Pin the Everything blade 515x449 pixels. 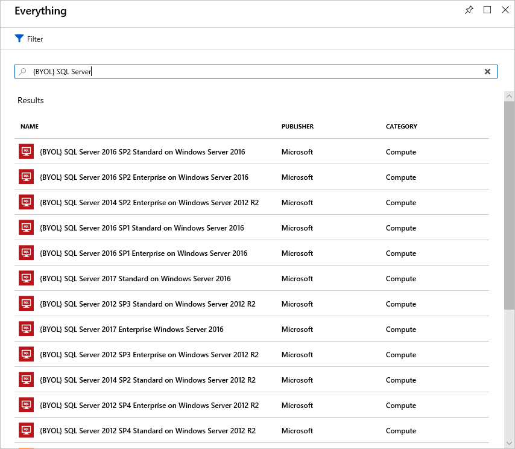coord(469,10)
